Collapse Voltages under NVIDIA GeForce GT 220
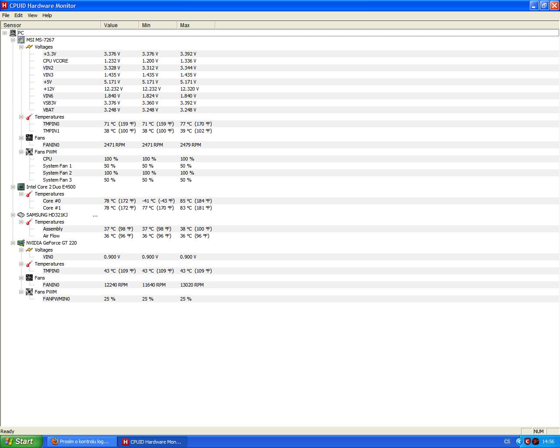The height and width of the screenshot is (448, 560). tap(21, 250)
